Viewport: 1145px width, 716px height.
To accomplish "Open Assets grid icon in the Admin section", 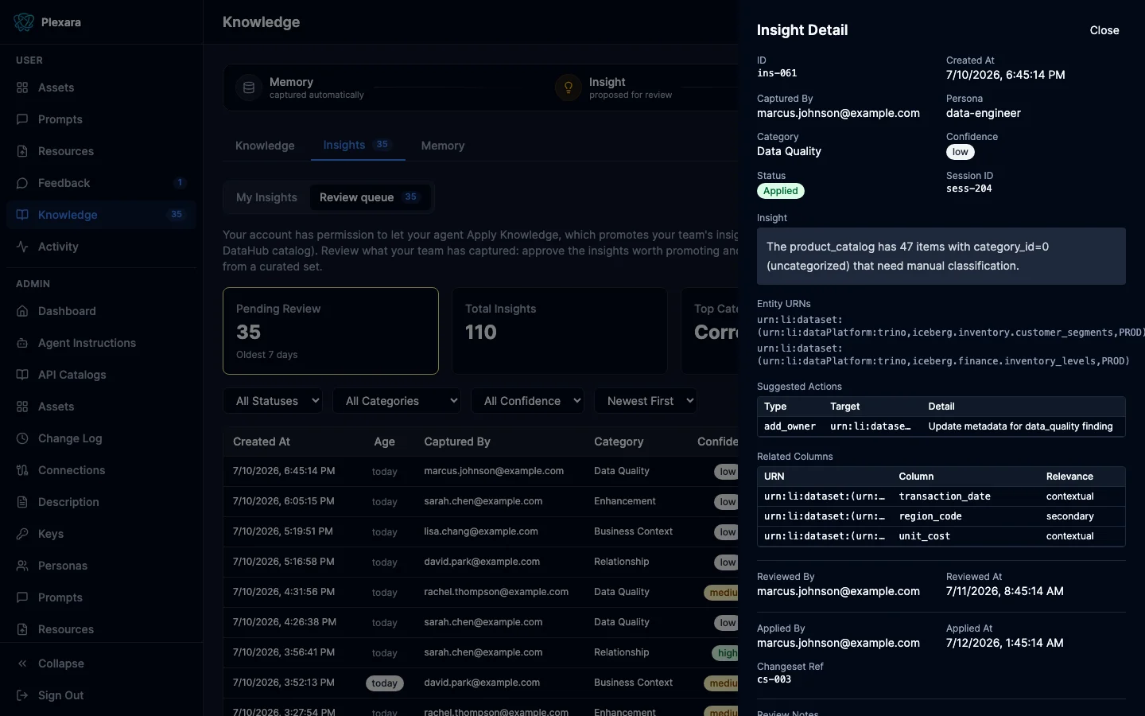I will point(22,407).
